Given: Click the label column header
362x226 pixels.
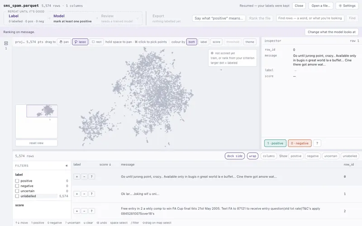Looking at the screenshot, I should [77, 165].
